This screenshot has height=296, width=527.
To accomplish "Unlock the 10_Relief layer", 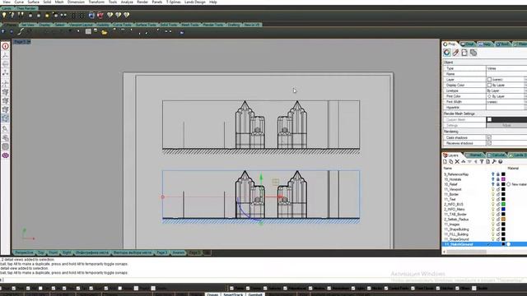I will tap(498, 184).
